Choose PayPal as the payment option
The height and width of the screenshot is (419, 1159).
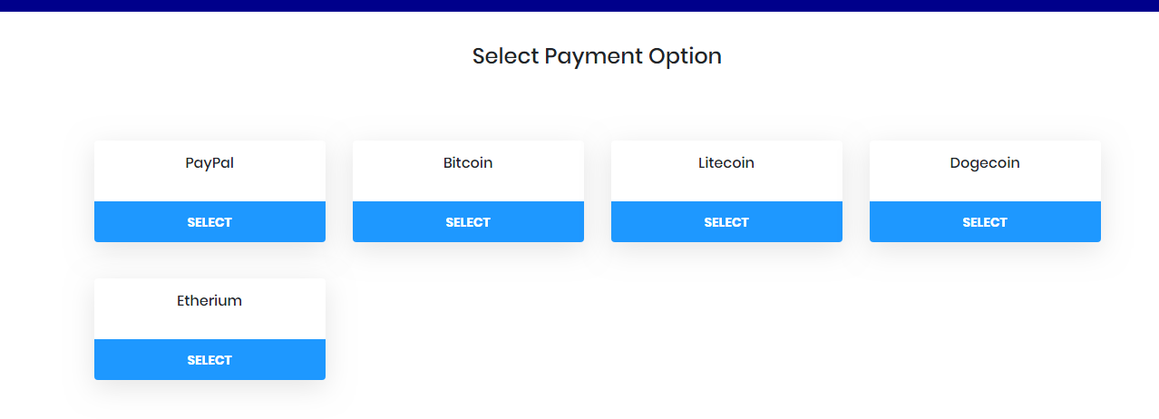tap(209, 222)
